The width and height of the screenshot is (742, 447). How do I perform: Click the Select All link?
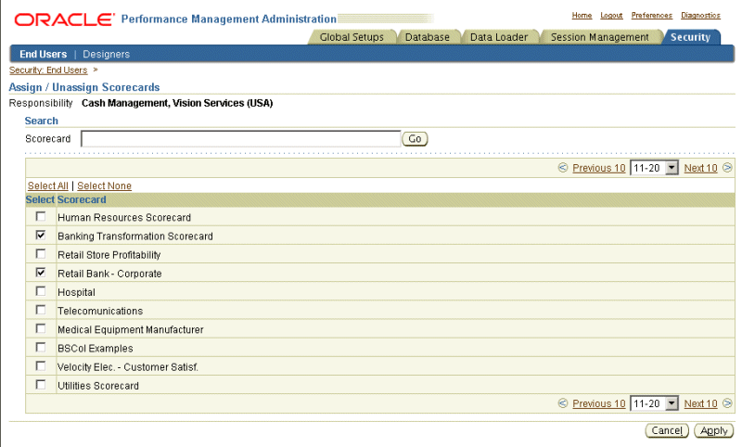(48, 185)
